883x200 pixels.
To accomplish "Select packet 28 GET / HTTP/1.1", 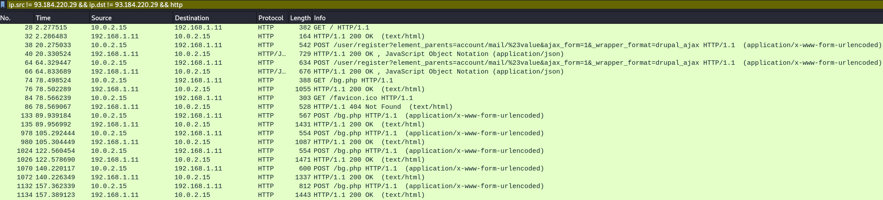I will 441,27.
